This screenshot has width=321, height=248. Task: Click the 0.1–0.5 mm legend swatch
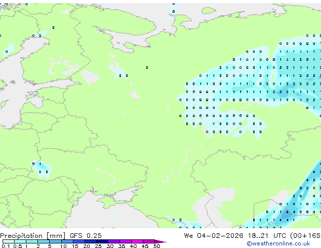coord(9,241)
